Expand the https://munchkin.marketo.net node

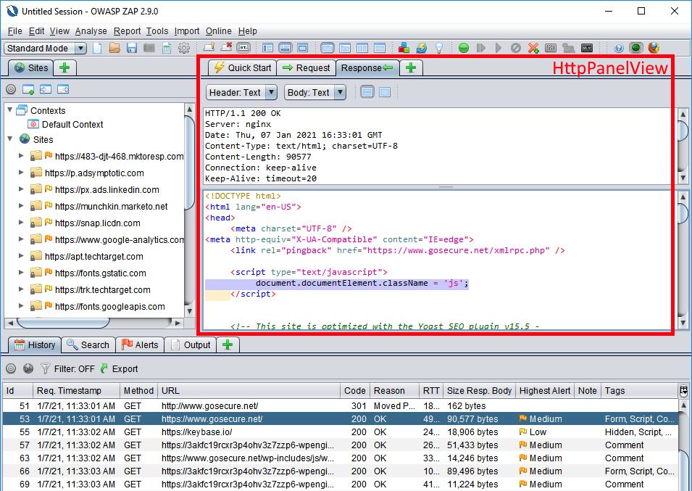click(x=21, y=206)
